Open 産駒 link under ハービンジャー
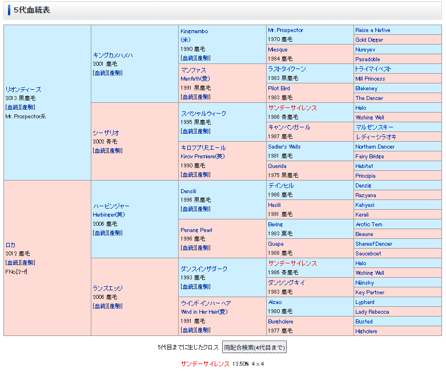Viewport: 446px width, 372px height. point(115,233)
